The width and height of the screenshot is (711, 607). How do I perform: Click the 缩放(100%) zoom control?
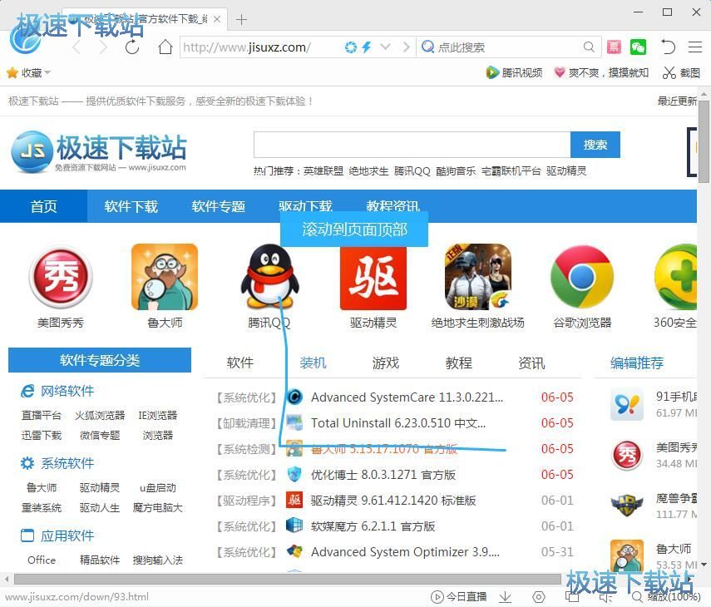pyautogui.click(x=667, y=596)
